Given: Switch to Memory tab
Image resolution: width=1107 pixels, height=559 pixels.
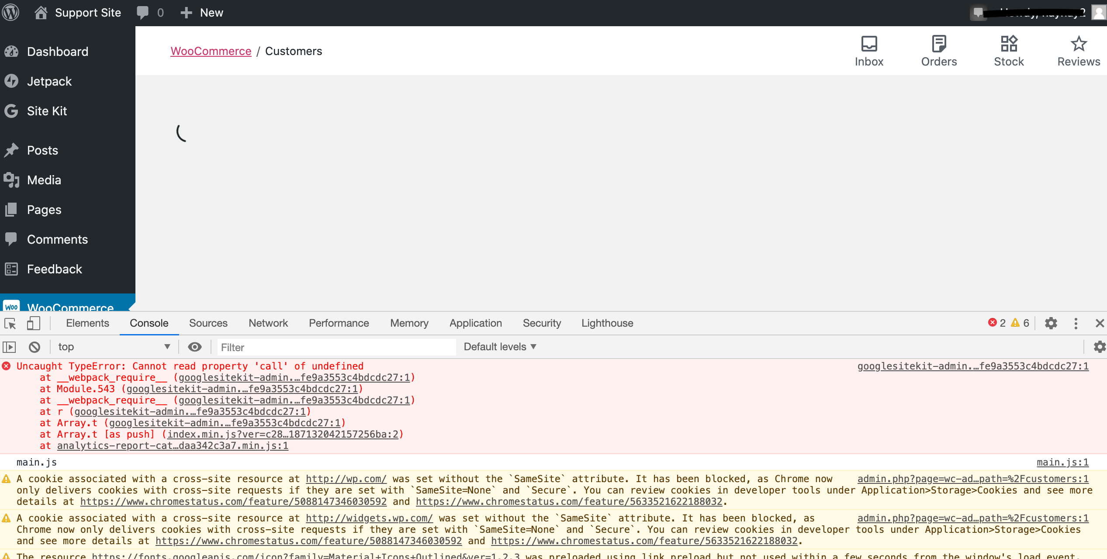Looking at the screenshot, I should [409, 323].
